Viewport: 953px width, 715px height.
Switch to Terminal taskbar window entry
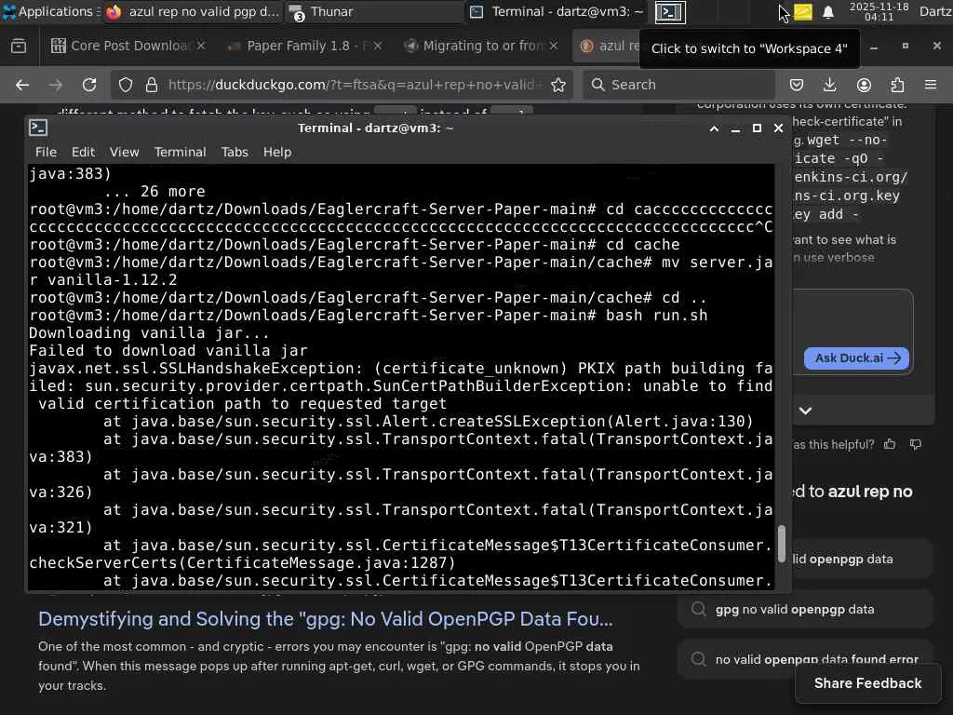point(557,11)
